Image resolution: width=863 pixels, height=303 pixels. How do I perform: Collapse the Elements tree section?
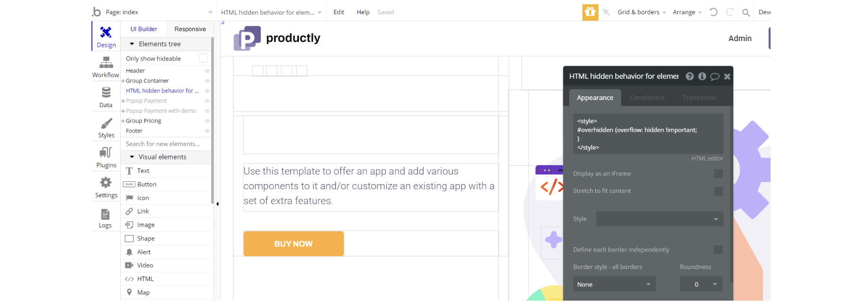tap(132, 44)
